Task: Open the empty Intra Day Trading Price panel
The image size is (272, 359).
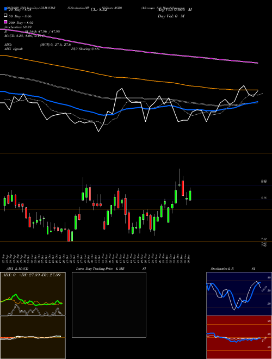Action: point(109,305)
